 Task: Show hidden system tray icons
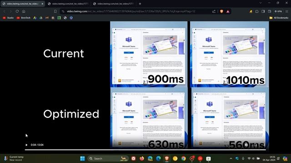pos(231,158)
